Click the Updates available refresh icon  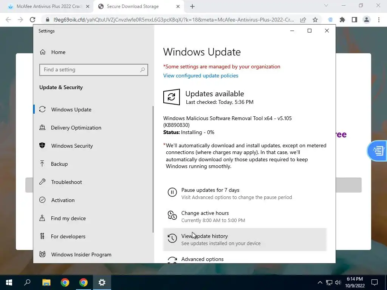172,97
